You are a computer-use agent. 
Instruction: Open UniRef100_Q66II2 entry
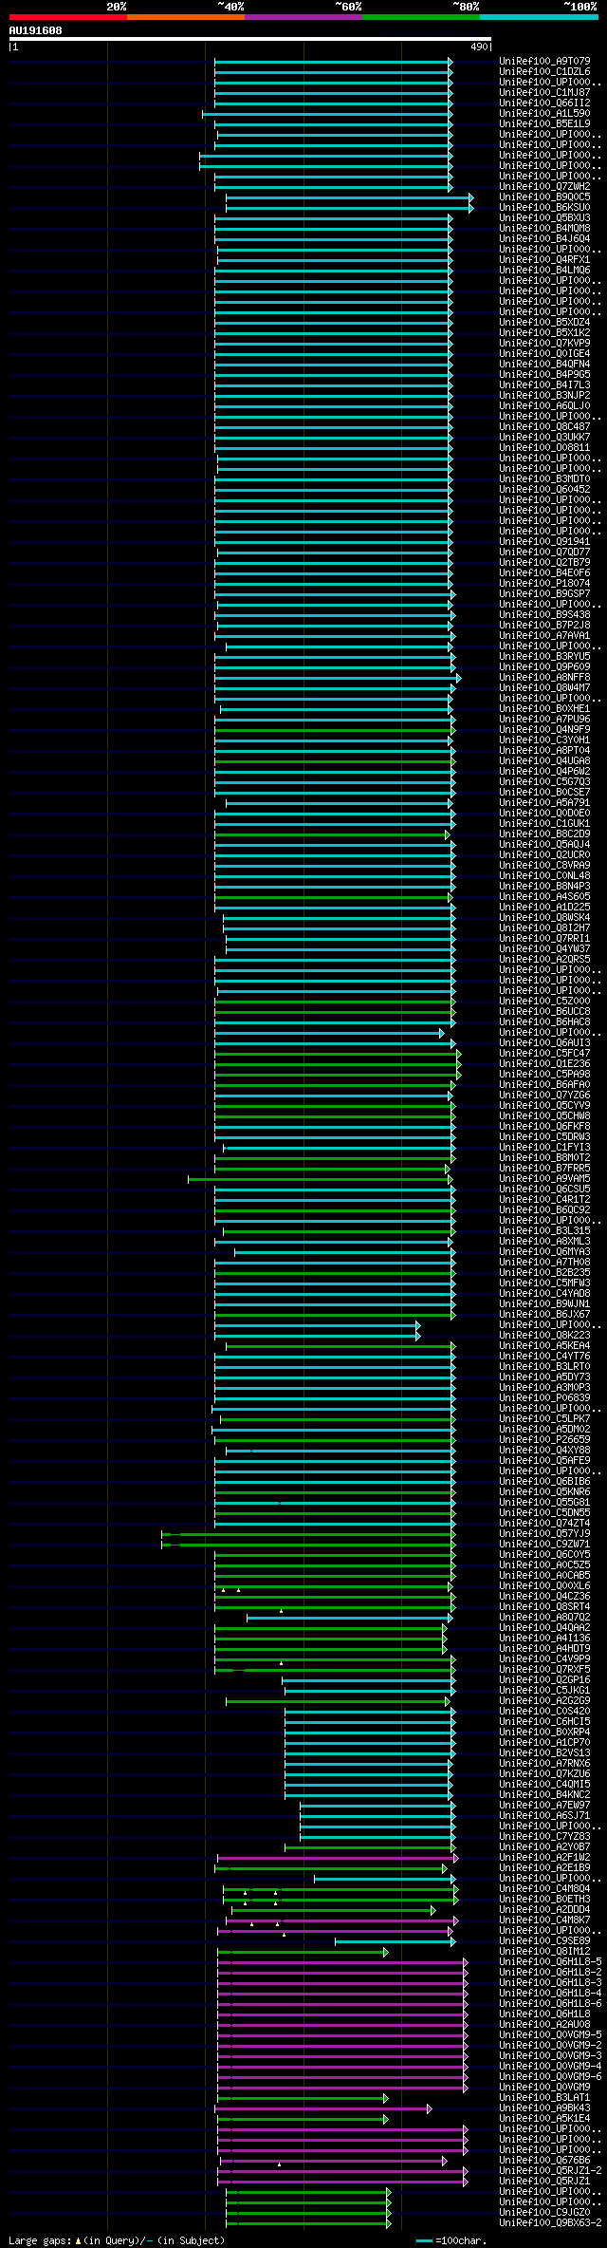coord(544,103)
